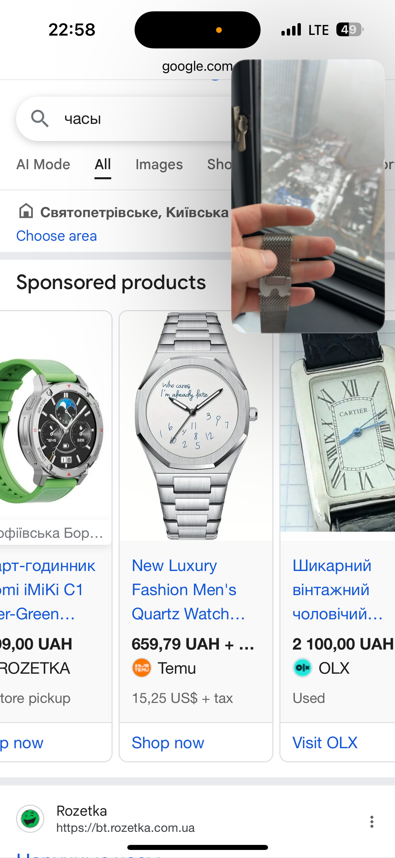This screenshot has width=395, height=858.
Task: Switch to the AI Mode tab
Action: [43, 164]
